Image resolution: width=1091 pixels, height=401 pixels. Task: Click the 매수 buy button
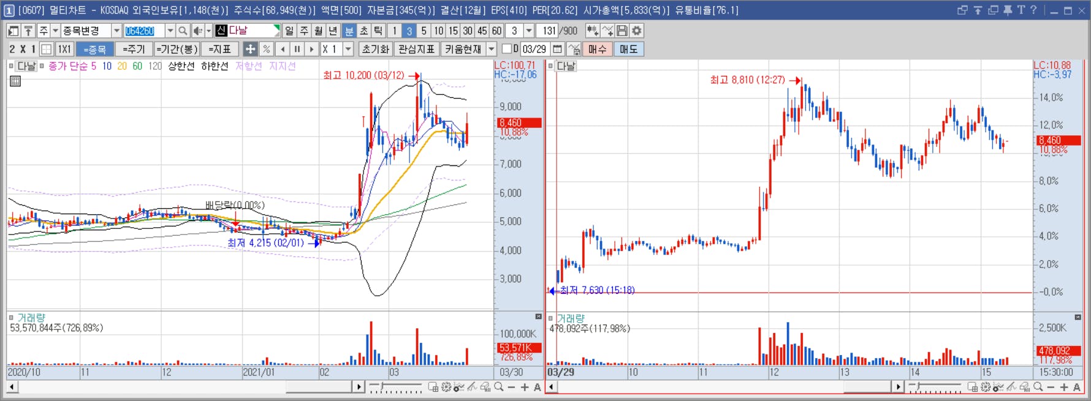[x=598, y=49]
